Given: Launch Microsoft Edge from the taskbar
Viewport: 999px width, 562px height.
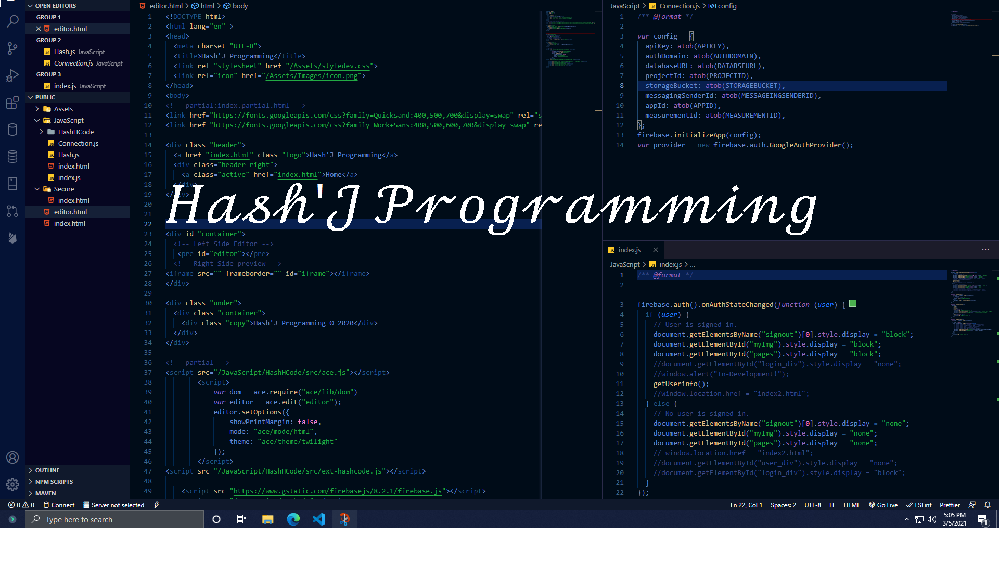Looking at the screenshot, I should tap(293, 519).
